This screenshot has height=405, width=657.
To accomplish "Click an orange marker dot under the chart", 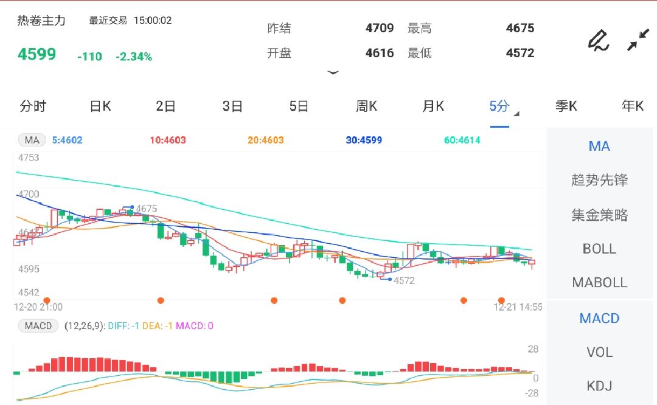I will tap(161, 300).
